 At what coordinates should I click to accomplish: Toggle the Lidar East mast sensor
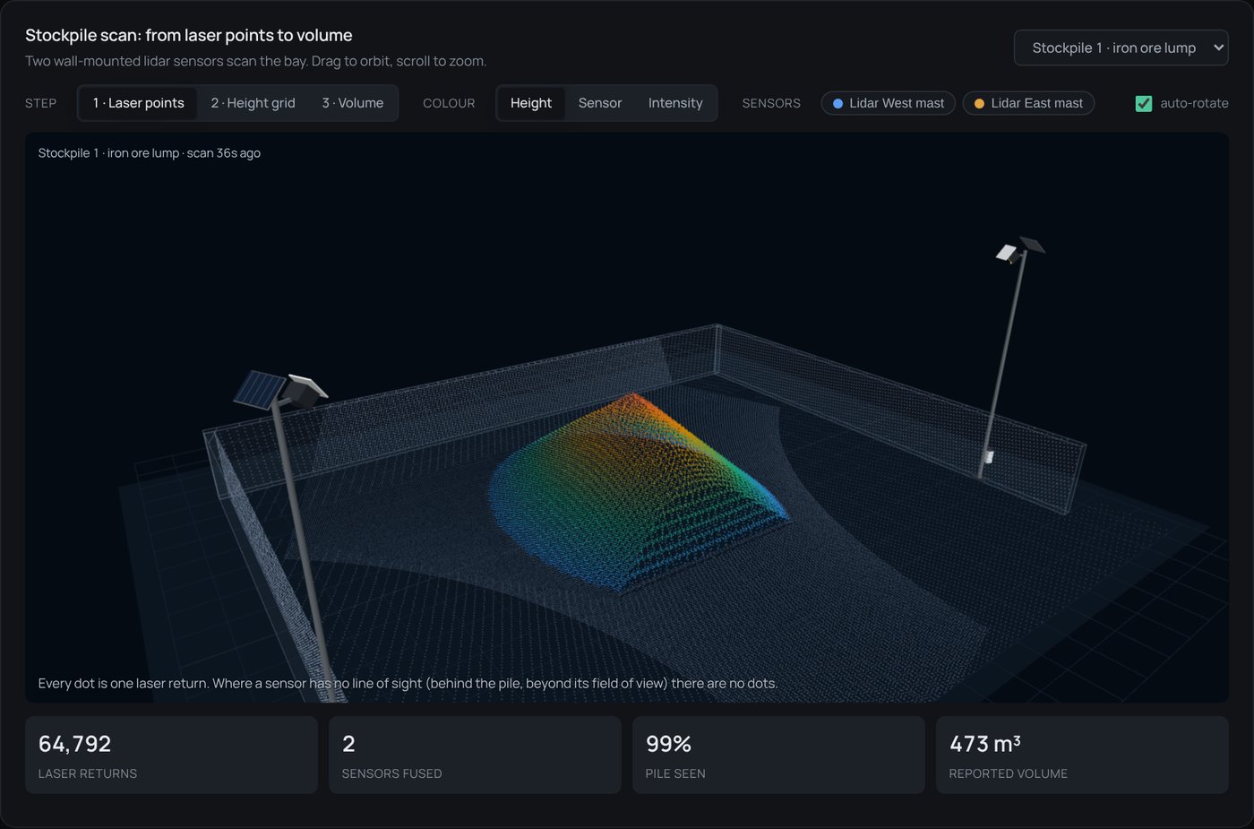pos(1028,103)
